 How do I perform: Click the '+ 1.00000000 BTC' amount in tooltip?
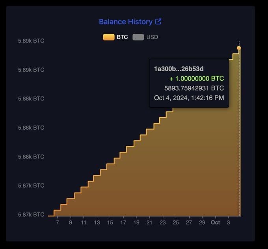click(x=197, y=79)
